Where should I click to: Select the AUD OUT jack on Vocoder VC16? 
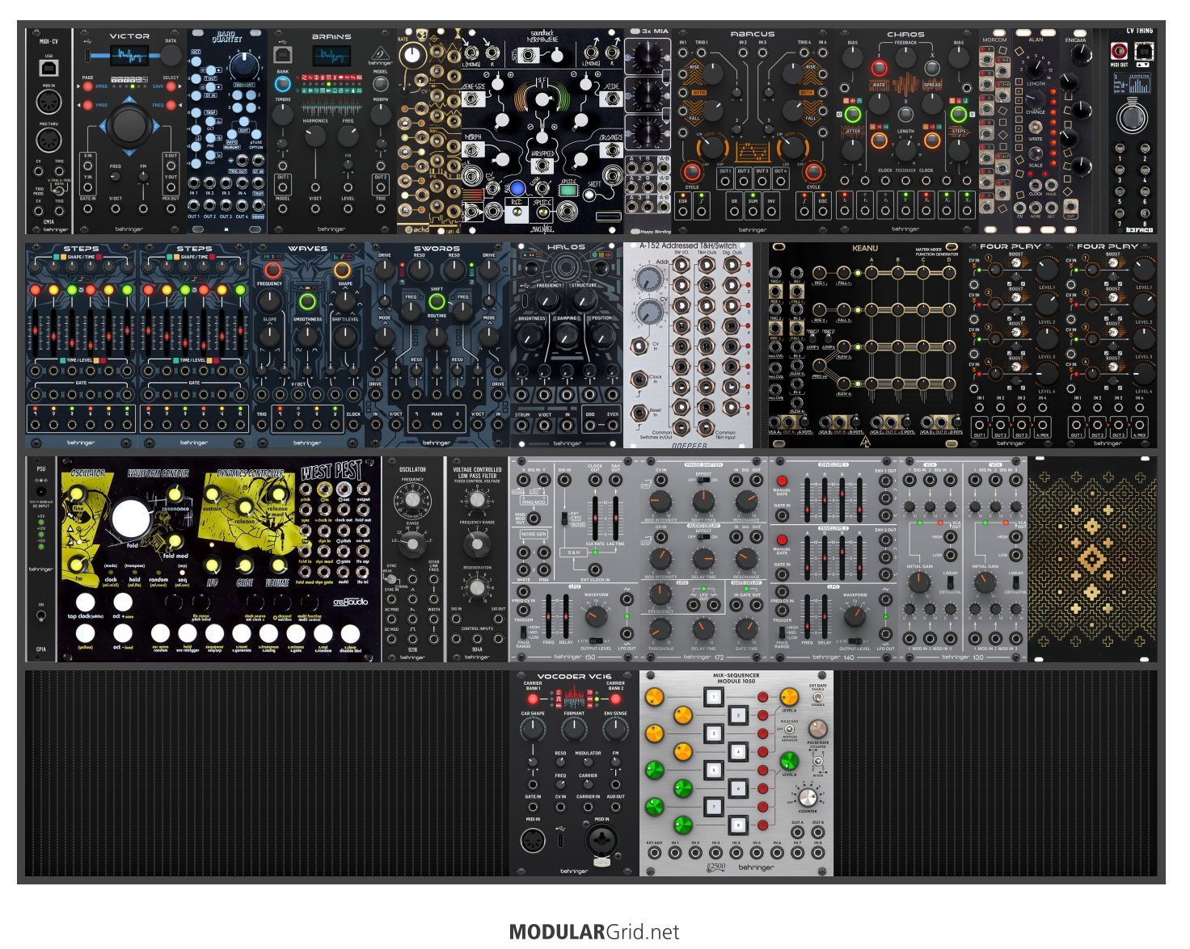(x=616, y=808)
